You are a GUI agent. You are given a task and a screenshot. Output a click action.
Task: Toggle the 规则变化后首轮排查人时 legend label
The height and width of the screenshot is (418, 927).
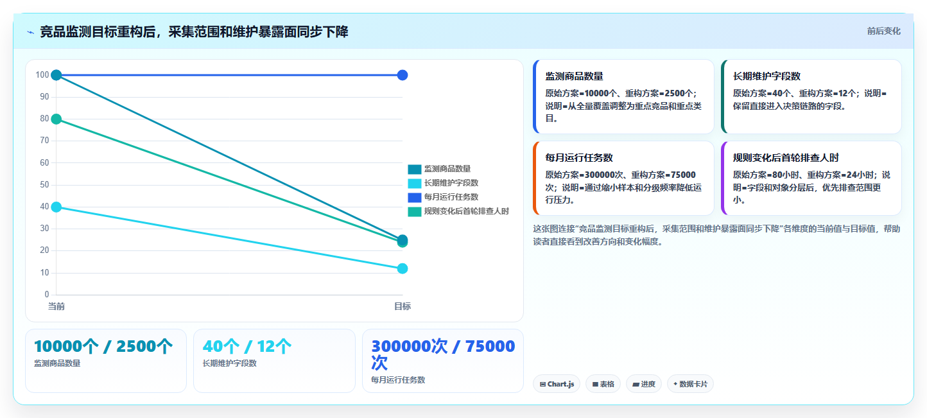click(x=467, y=211)
